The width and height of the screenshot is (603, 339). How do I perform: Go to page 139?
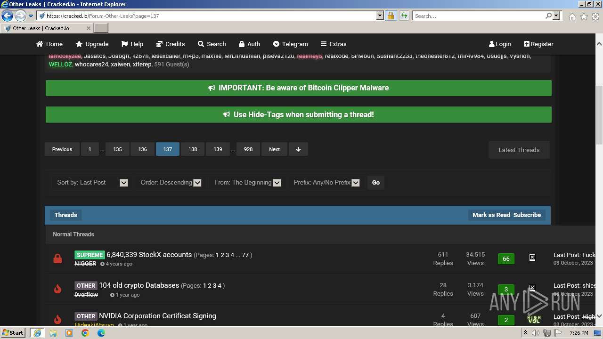coord(218,149)
